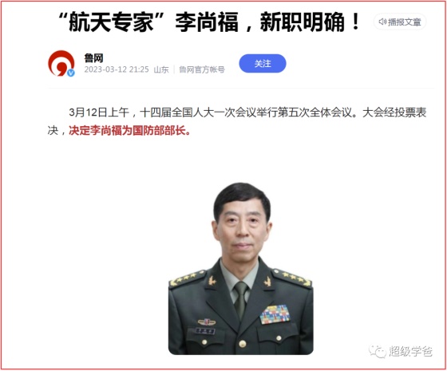
Task: Click the paragraph starting 3月12日上午
Action: point(237,121)
